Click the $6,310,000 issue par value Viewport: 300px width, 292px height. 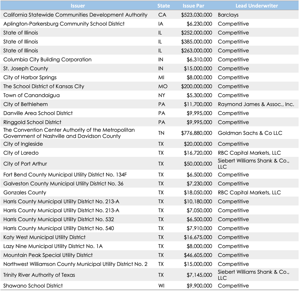coord(199,59)
